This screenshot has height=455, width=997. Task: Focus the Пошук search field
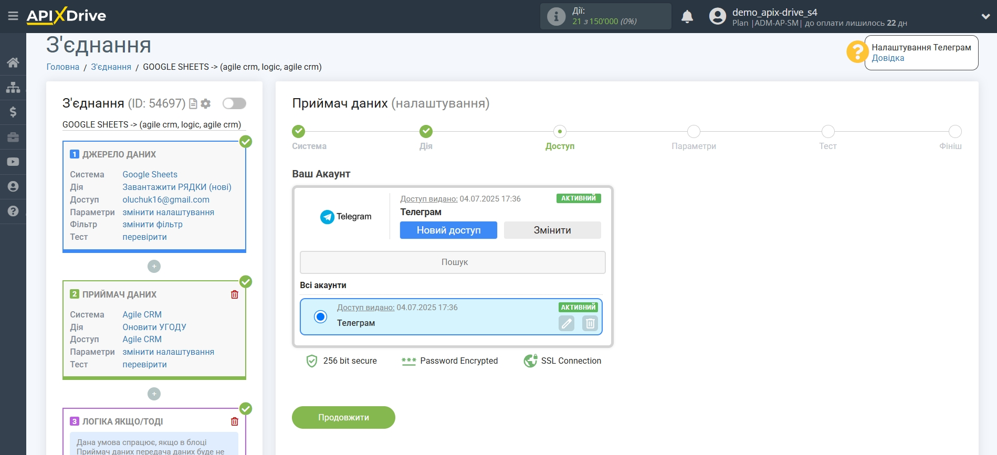[x=453, y=262]
